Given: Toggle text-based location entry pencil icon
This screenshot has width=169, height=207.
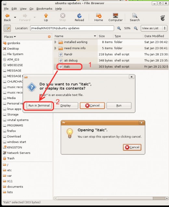Looking at the screenshot, I should [7, 28].
